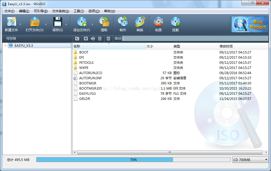Open the Open File dropdown arrow
The width and height of the screenshot is (271, 171).
(x=46, y=24)
